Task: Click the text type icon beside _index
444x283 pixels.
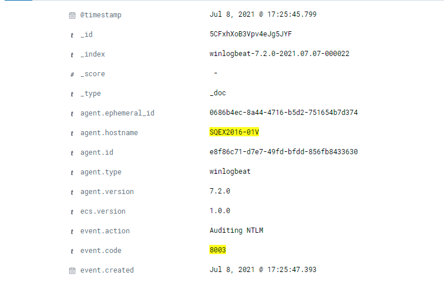Action: pyautogui.click(x=72, y=55)
